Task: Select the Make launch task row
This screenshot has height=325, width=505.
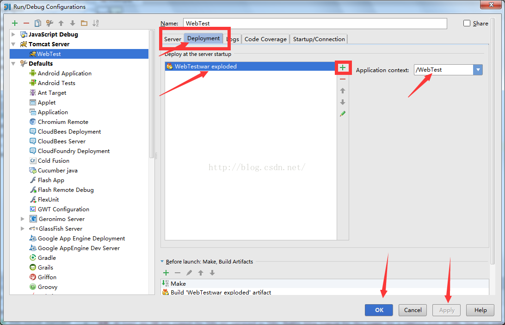Action: pos(325,283)
